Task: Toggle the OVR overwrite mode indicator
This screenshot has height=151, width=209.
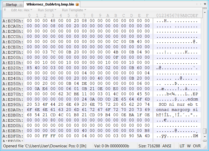Action: point(197,146)
